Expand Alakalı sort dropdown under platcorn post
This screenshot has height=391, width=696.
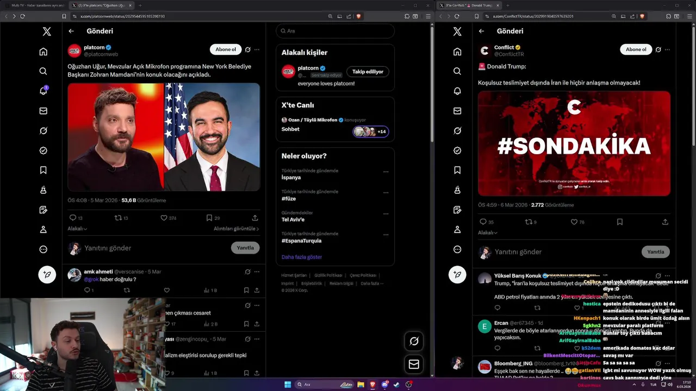click(x=77, y=229)
